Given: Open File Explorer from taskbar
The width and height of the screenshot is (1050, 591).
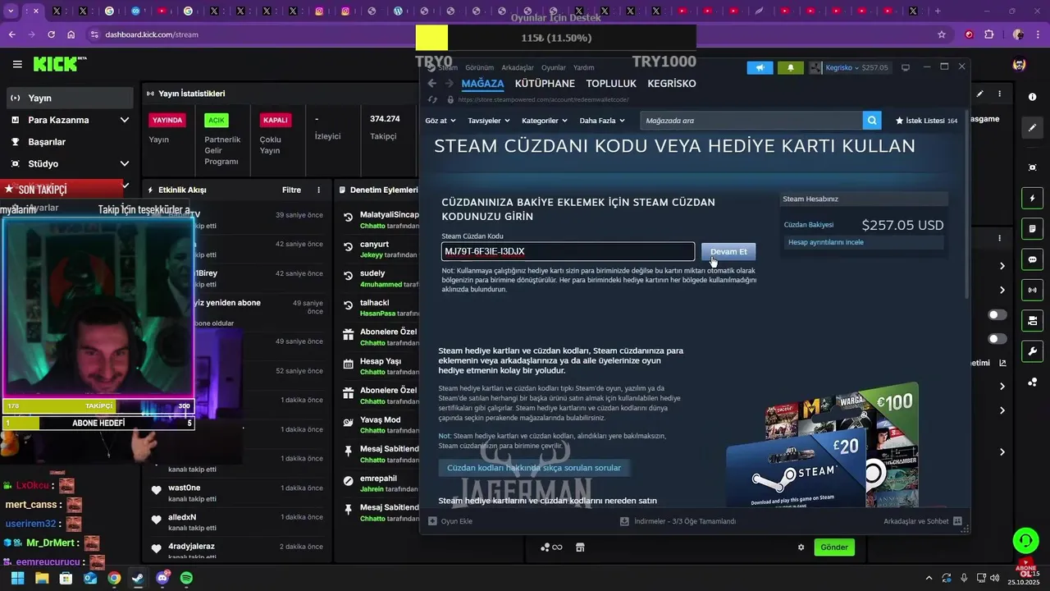Looking at the screenshot, I should pyautogui.click(x=42, y=578).
